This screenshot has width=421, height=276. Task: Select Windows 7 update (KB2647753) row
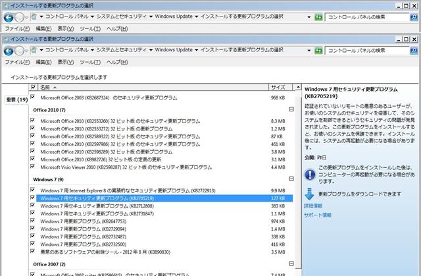(164, 221)
